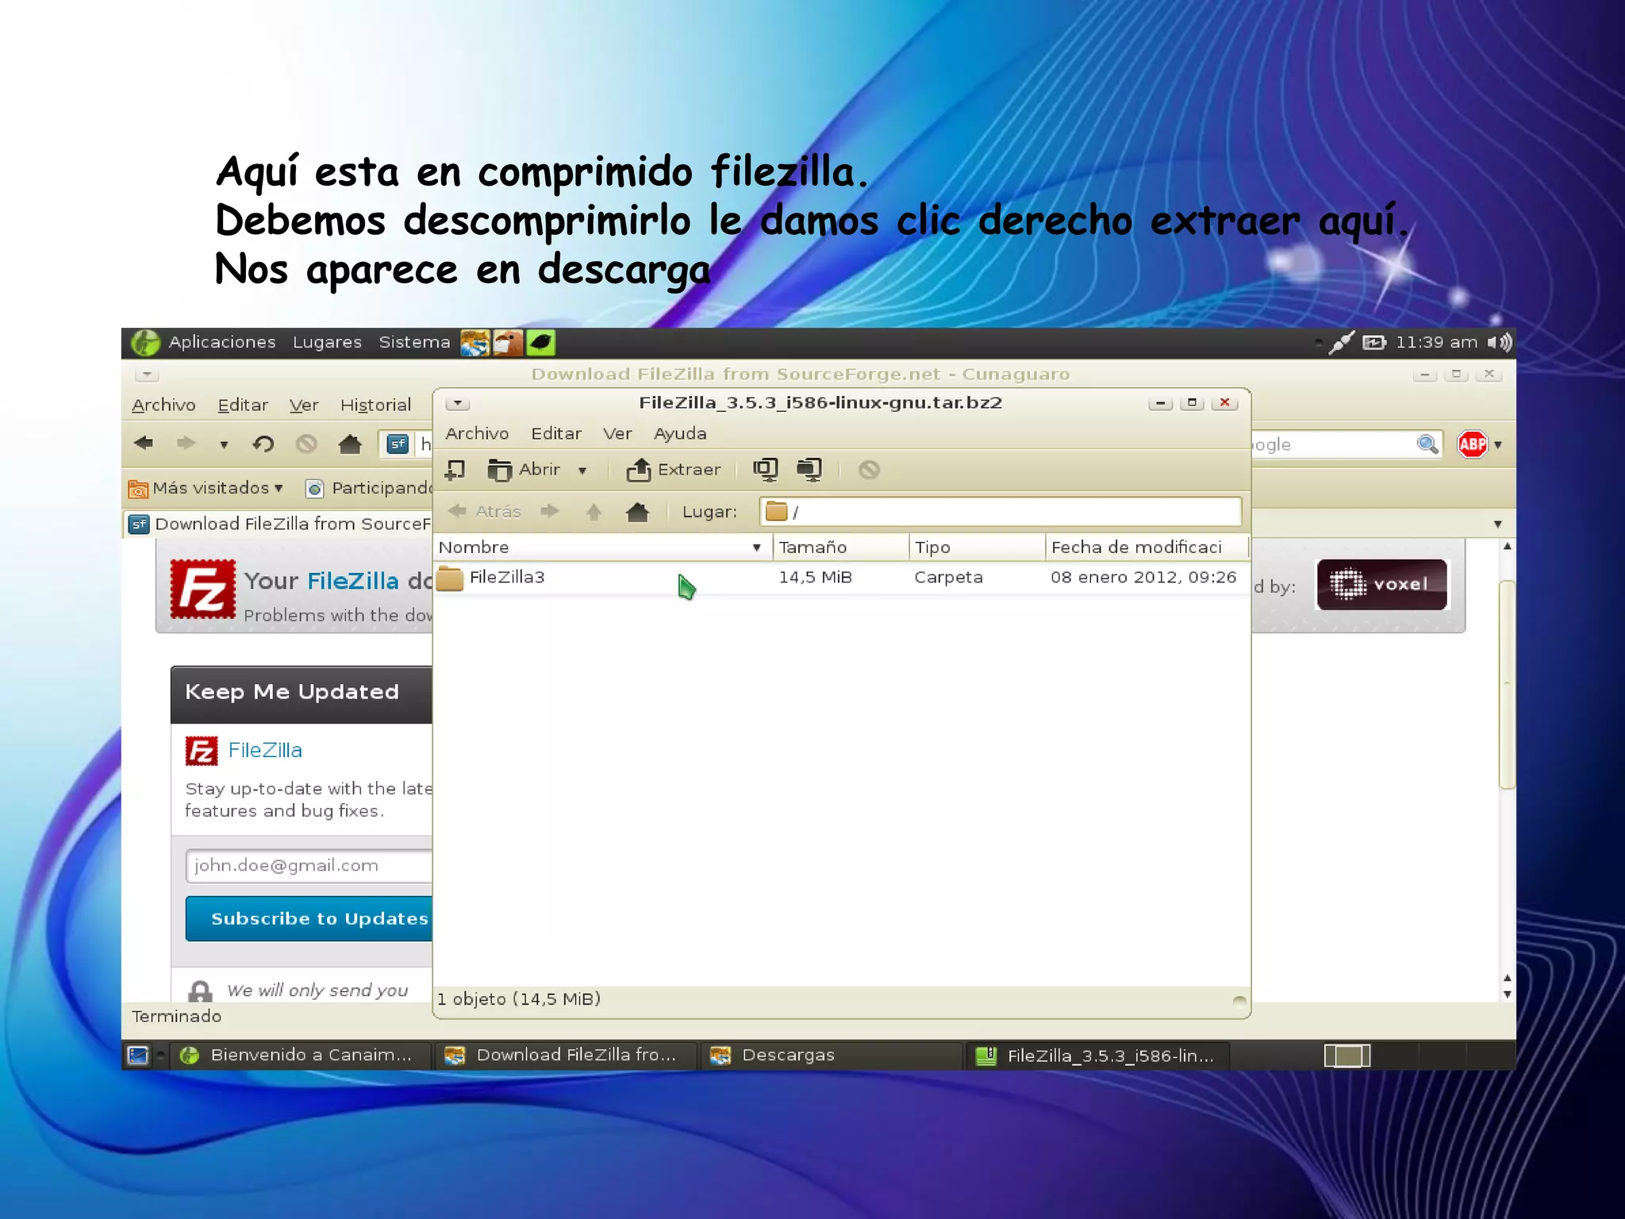The width and height of the screenshot is (1625, 1219).
Task: Click the 11:39 am clock in the top panel
Action: 1436,342
